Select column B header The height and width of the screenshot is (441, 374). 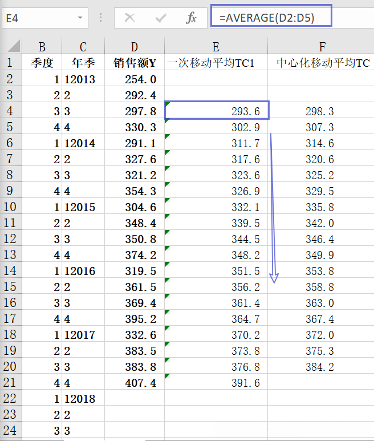[42, 46]
